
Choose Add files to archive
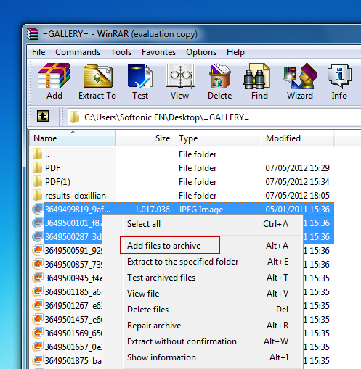(x=202, y=246)
